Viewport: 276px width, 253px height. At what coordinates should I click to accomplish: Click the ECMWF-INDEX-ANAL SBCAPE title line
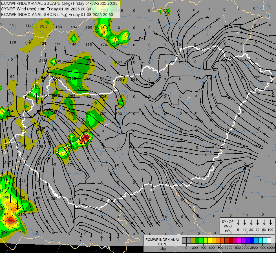pos(59,3)
